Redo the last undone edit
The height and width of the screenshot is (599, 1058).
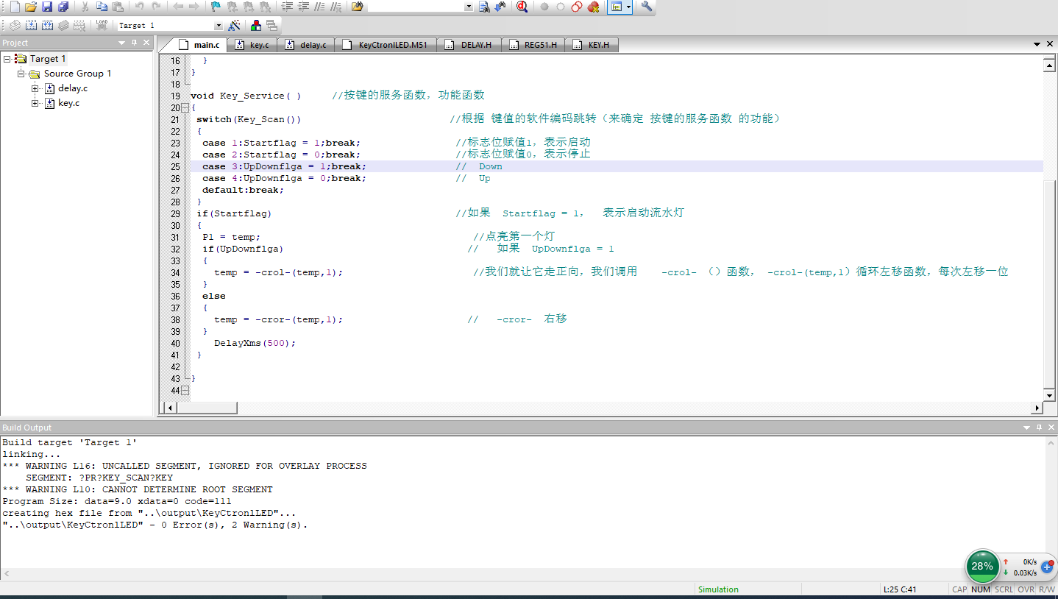tap(156, 7)
